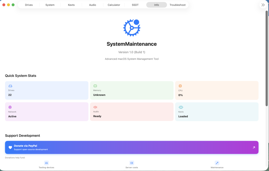Screen dimensions: 269x171
Task: Open the System tab
Action: [x=50, y=5]
